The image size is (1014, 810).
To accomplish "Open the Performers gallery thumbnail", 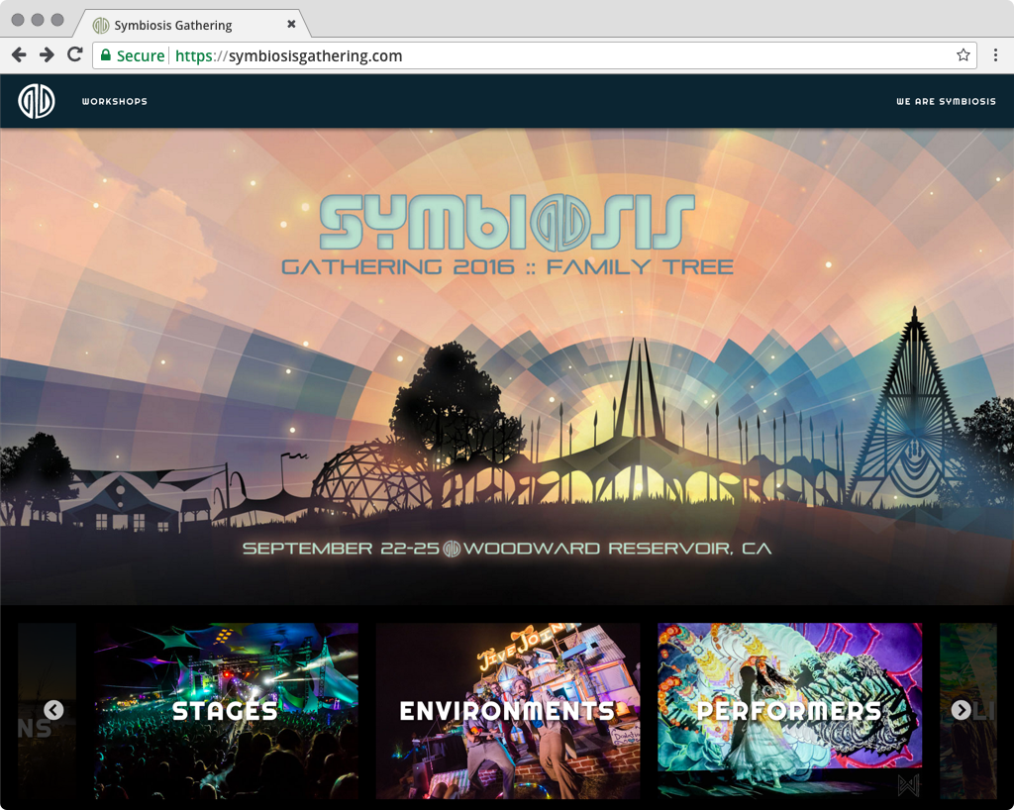I will pos(789,710).
